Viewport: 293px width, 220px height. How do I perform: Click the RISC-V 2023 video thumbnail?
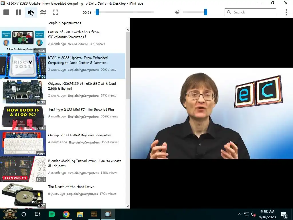pyautogui.click(x=23, y=66)
